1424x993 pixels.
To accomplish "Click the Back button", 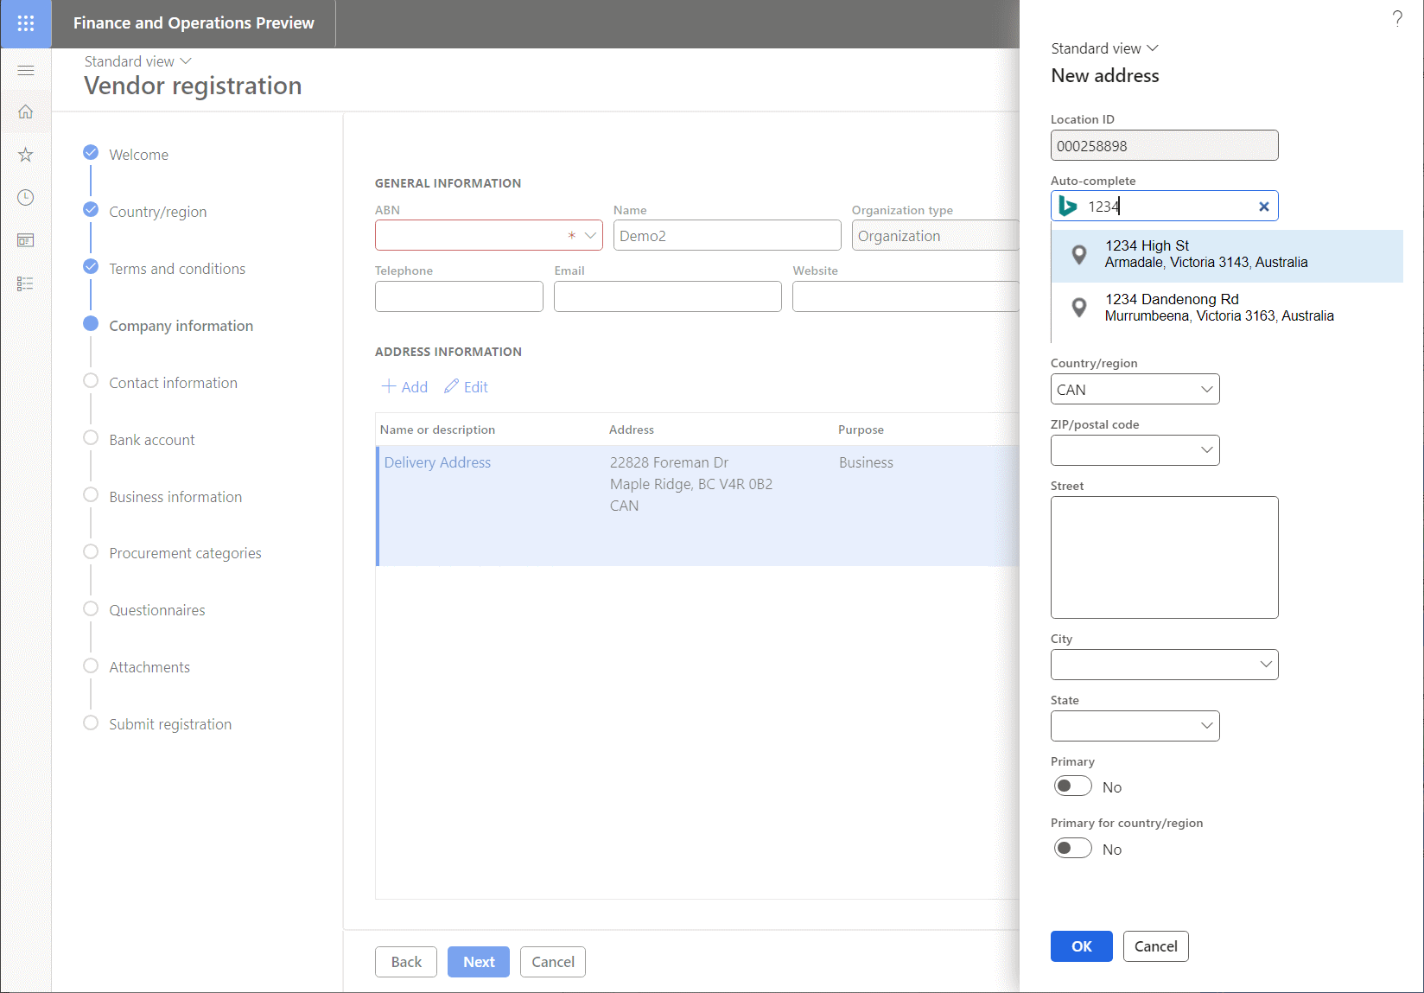I will click(406, 962).
